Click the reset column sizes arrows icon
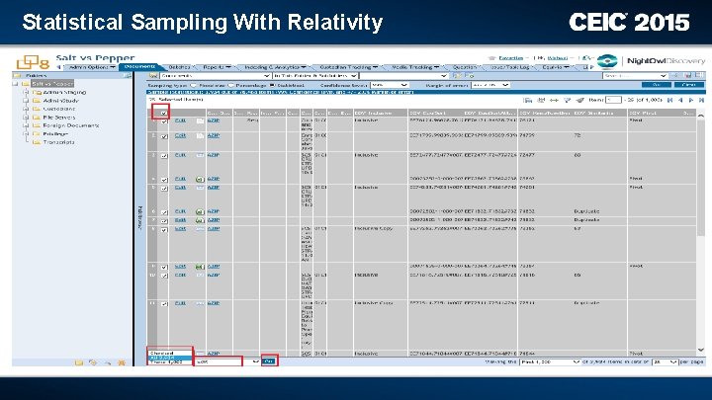This screenshot has width=712, height=400. 554,100
